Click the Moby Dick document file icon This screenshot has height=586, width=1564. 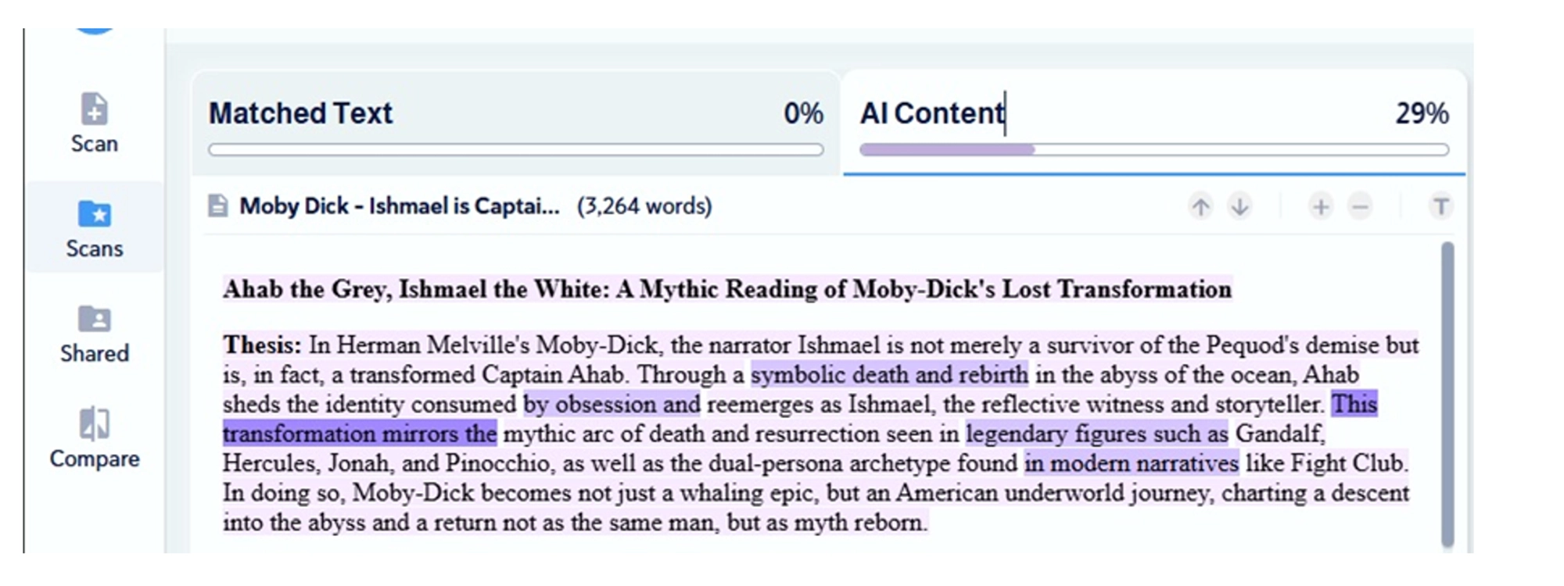218,206
